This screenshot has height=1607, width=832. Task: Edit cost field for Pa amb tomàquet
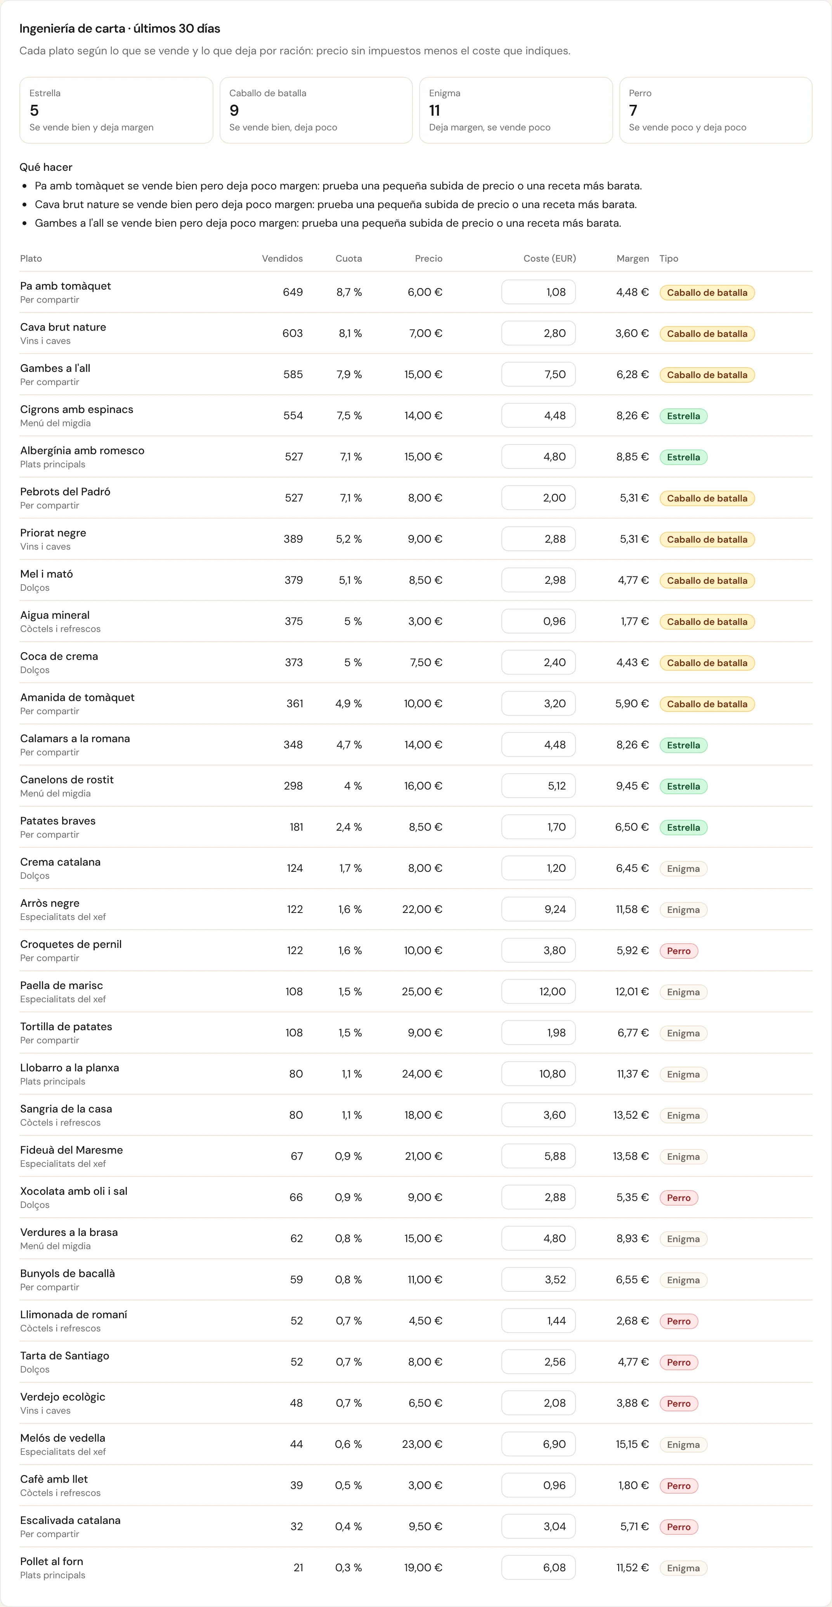538,292
